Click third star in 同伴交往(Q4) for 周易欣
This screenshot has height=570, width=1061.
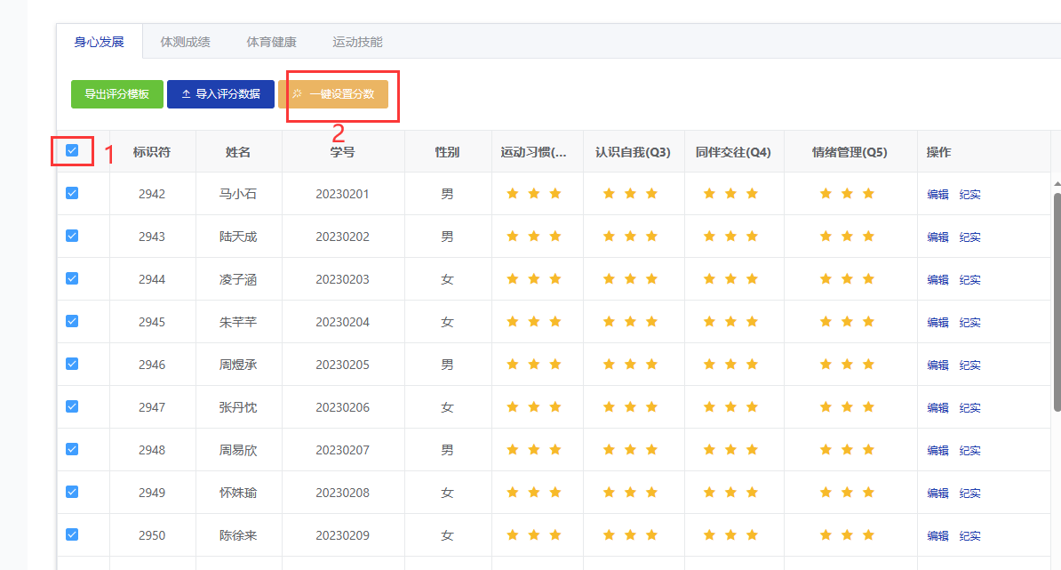tap(752, 449)
